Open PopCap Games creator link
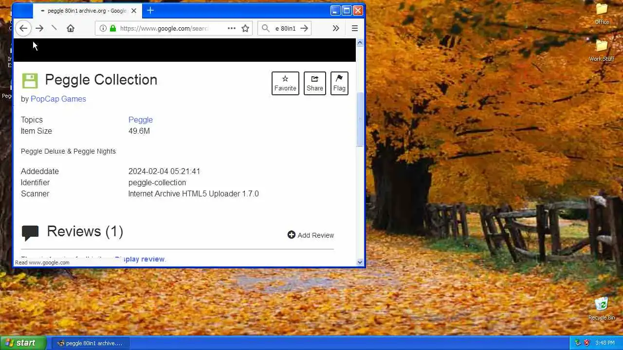Viewport: 623px width, 350px height. click(x=58, y=99)
